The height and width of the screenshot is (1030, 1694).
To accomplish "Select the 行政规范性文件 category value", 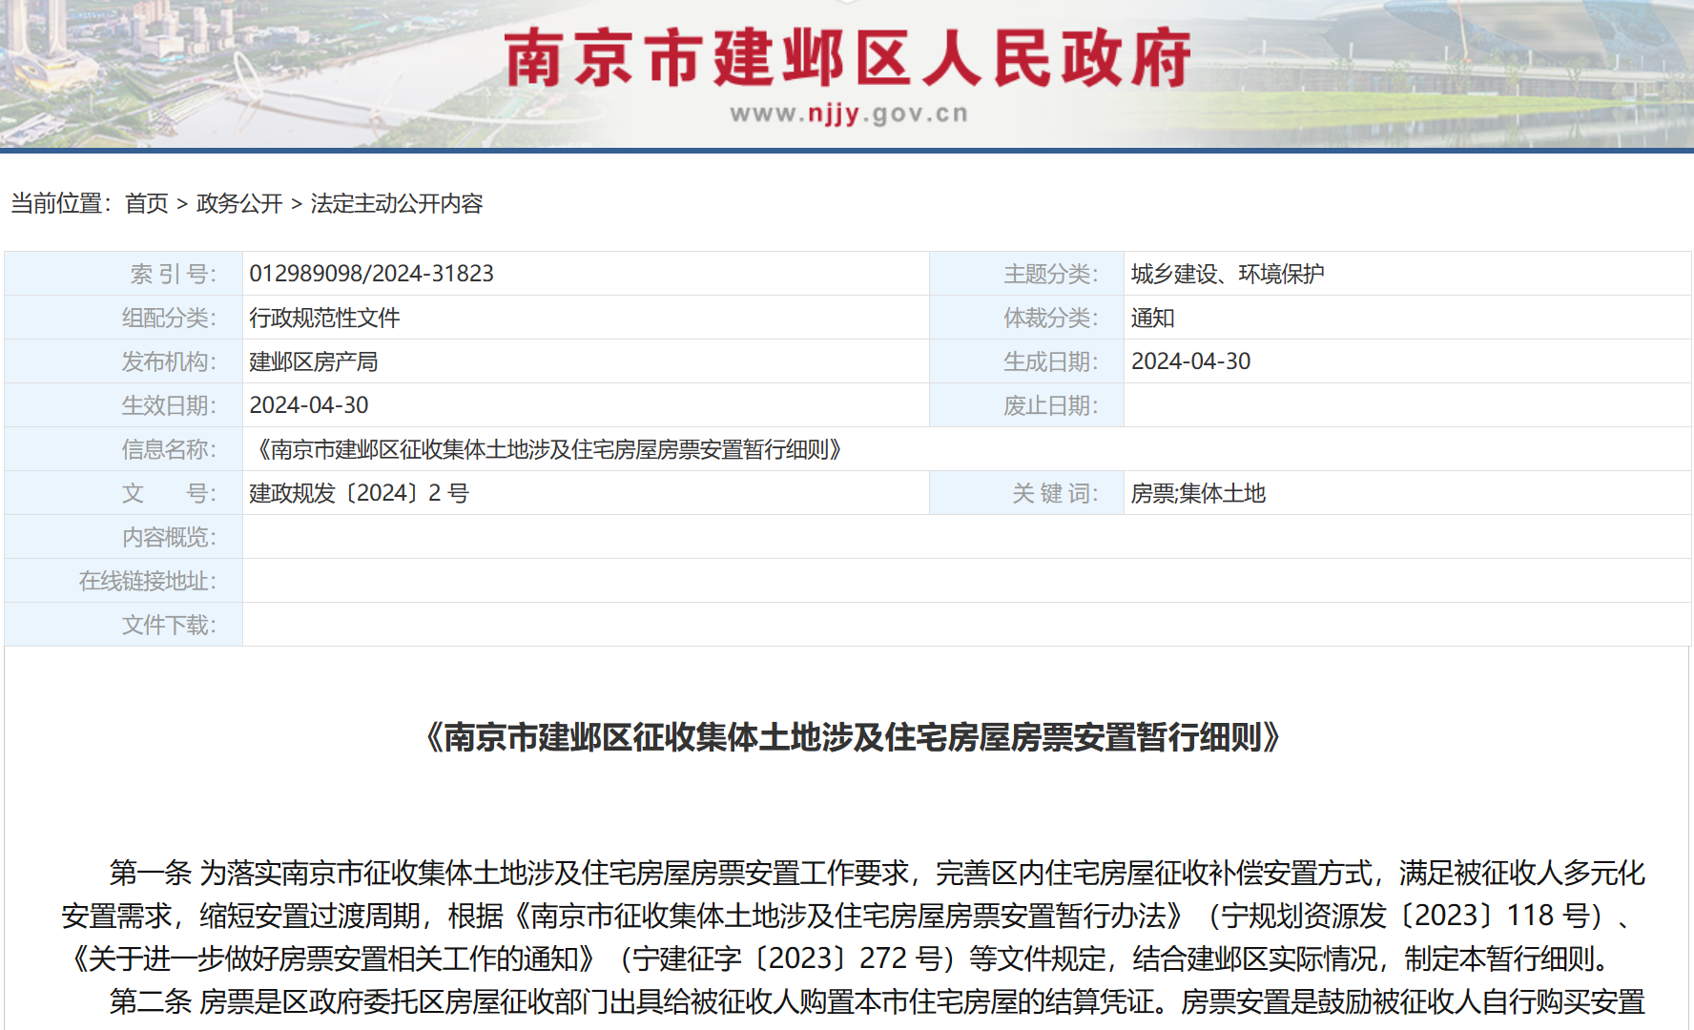I will tap(324, 318).
